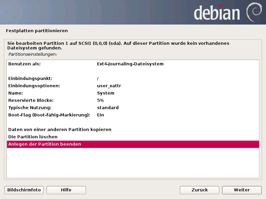Select the Einbindungsoptionen row

click(34, 86)
